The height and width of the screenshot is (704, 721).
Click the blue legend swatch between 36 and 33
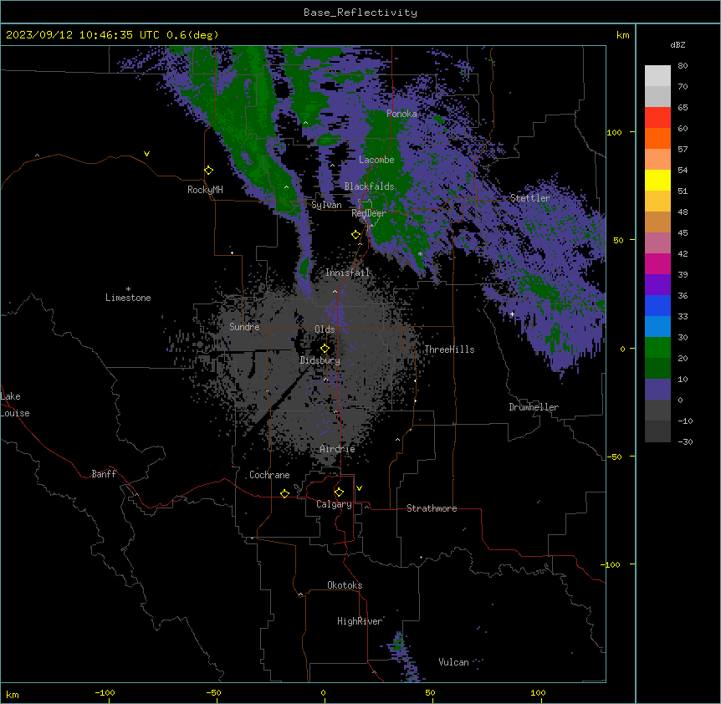[657, 306]
